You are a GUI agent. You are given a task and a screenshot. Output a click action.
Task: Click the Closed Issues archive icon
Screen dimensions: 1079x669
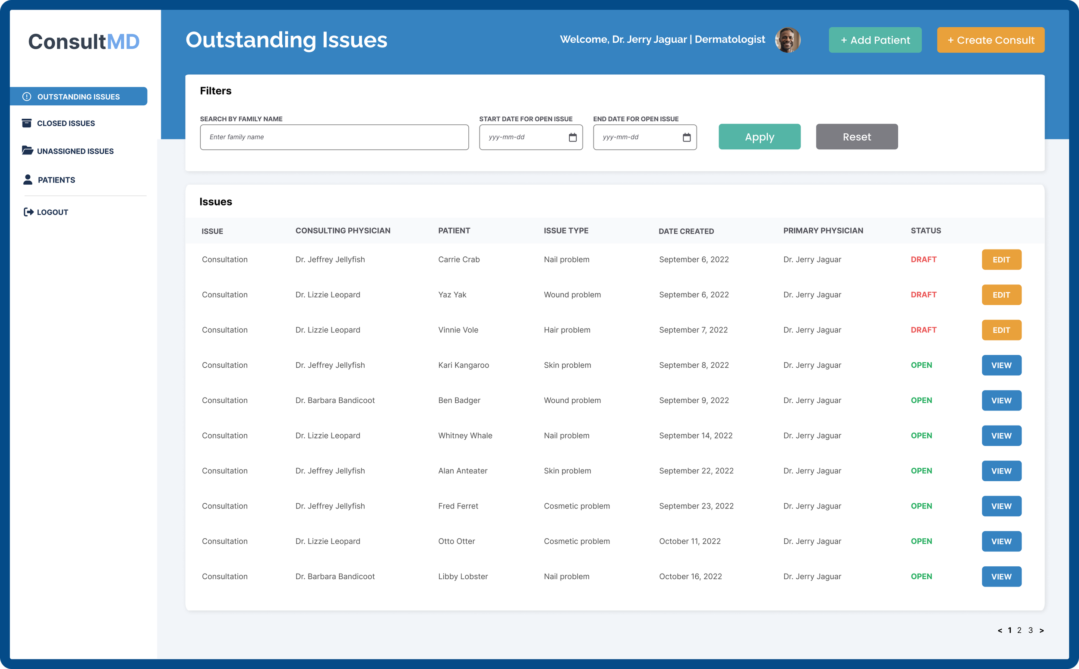click(x=27, y=123)
